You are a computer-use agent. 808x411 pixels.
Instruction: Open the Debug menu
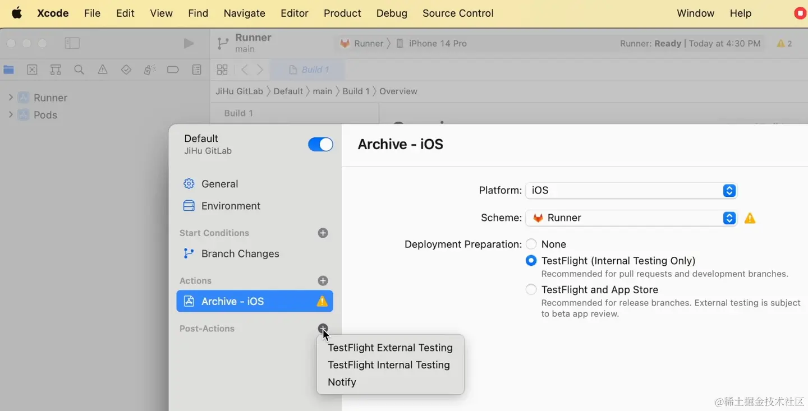pyautogui.click(x=392, y=13)
